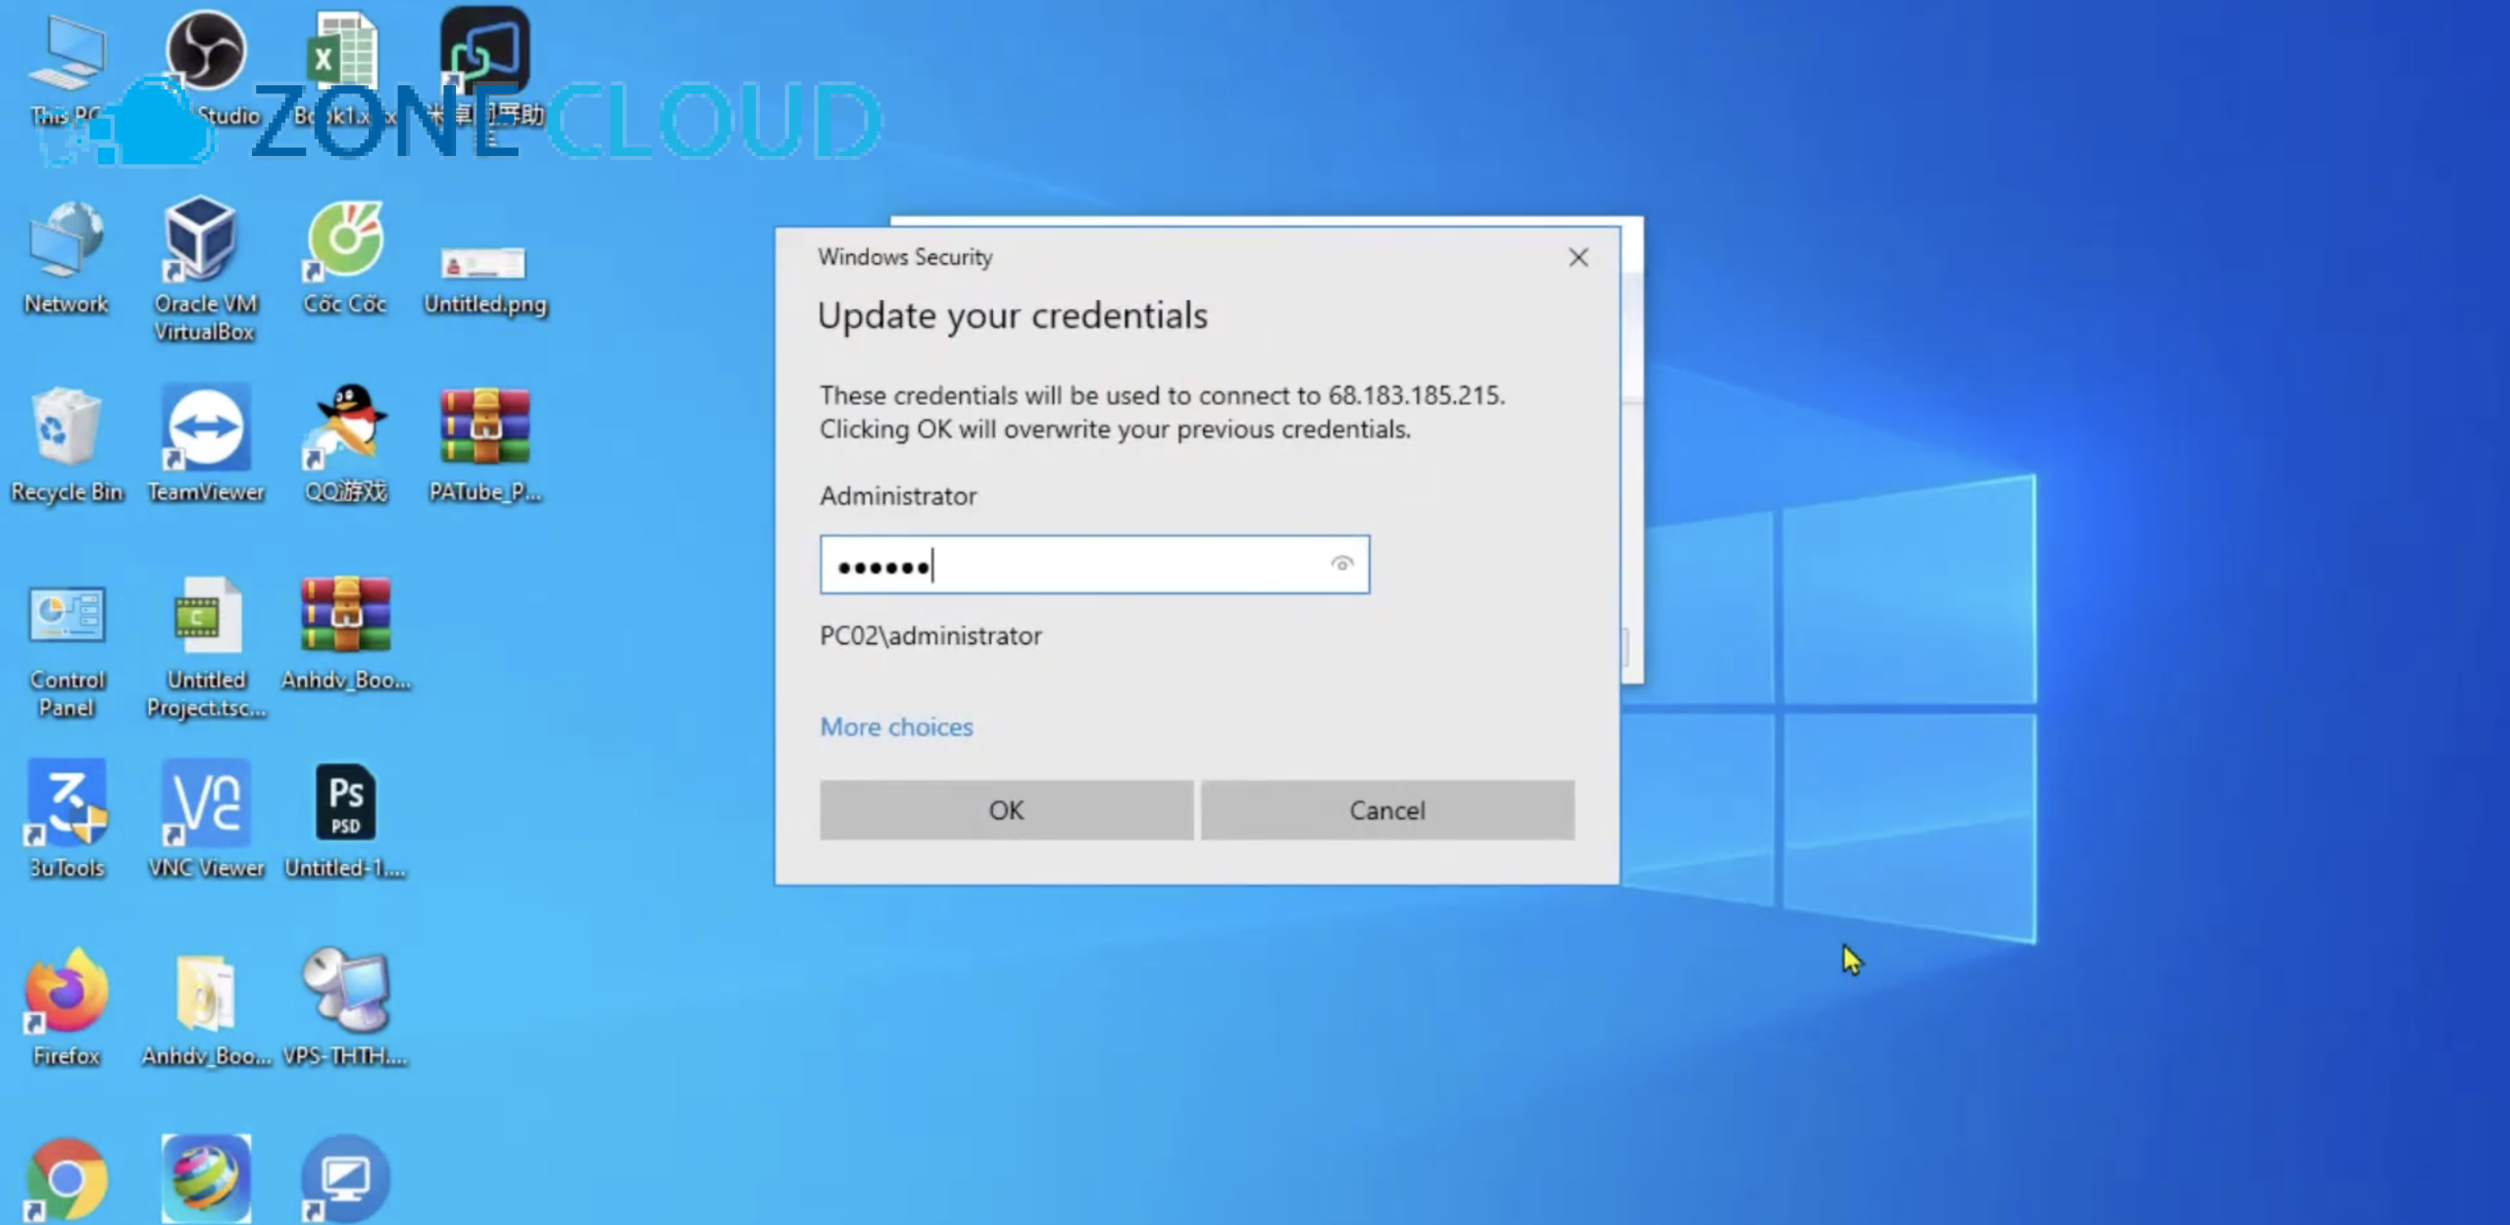2510x1225 pixels.
Task: Confirm the credentials with OK
Action: pyautogui.click(x=1006, y=810)
